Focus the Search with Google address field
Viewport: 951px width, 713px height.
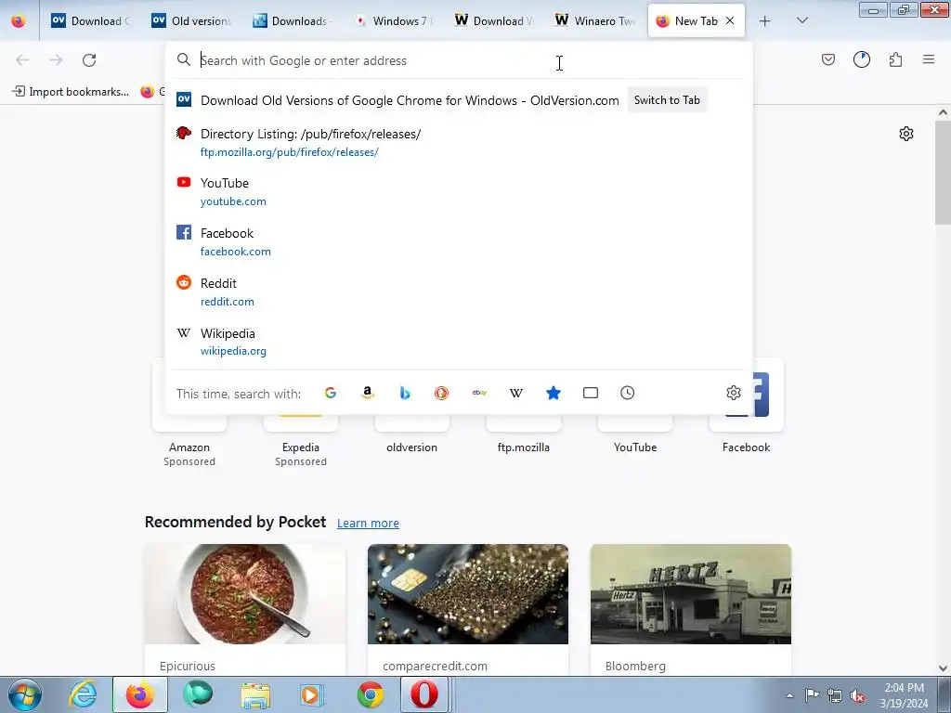click(x=459, y=60)
